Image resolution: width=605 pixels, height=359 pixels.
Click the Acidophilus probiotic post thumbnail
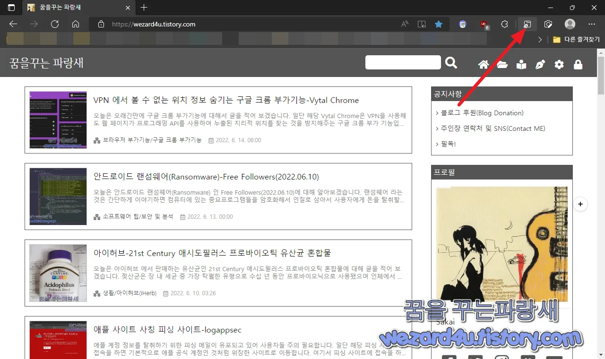(x=58, y=273)
